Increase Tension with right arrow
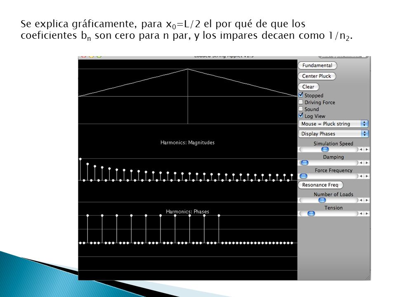This screenshot has width=396, height=297. pos(367,214)
